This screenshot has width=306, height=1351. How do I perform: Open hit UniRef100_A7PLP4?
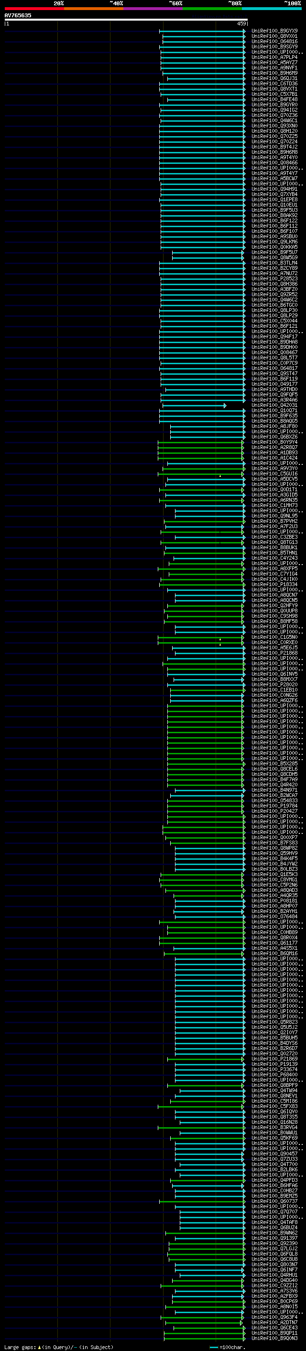pos(274,57)
